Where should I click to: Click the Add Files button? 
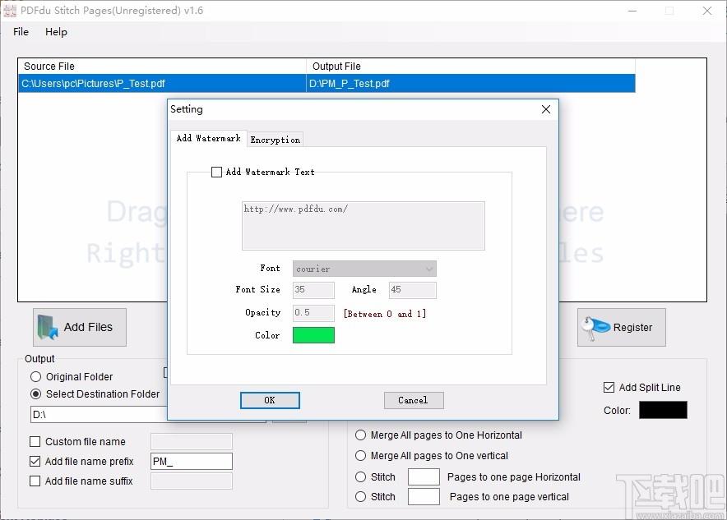79,328
